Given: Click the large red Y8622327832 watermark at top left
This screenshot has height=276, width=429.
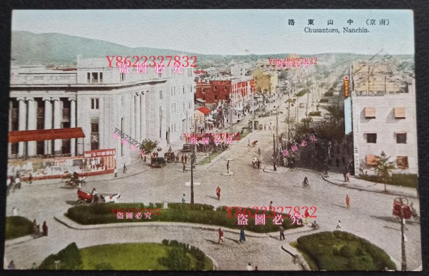Looking at the screenshot, I should [151, 61].
